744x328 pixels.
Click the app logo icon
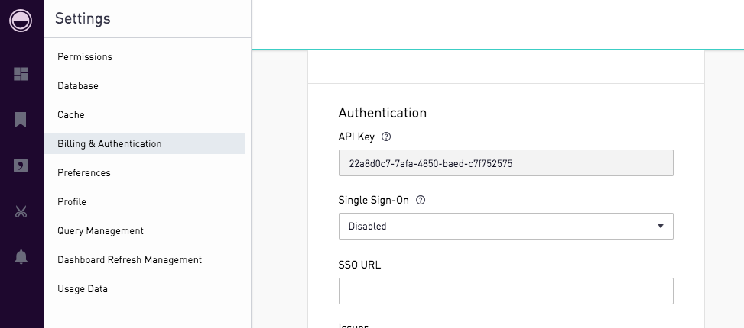pyautogui.click(x=21, y=21)
